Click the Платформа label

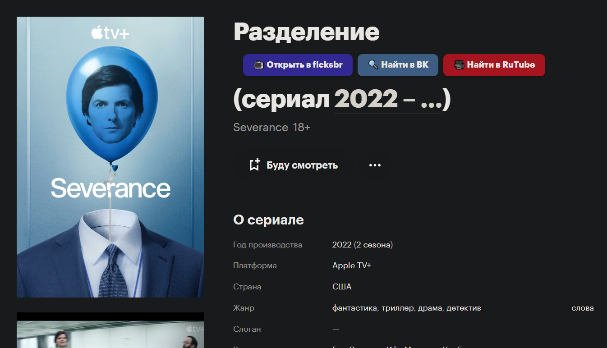coord(255,266)
